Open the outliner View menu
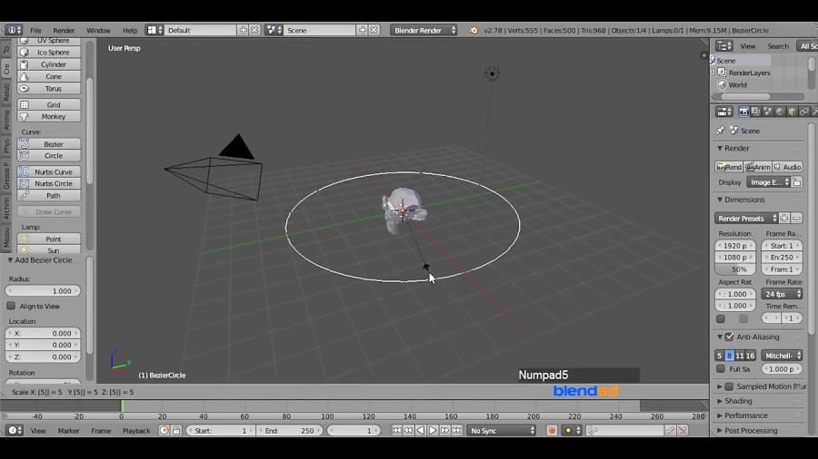 click(748, 46)
